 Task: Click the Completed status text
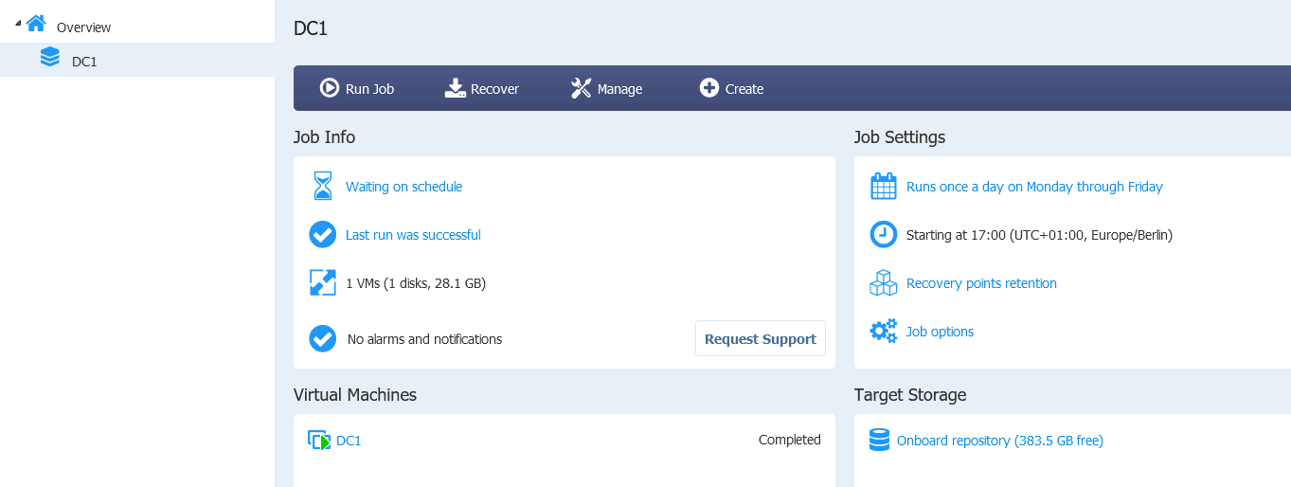tap(790, 440)
